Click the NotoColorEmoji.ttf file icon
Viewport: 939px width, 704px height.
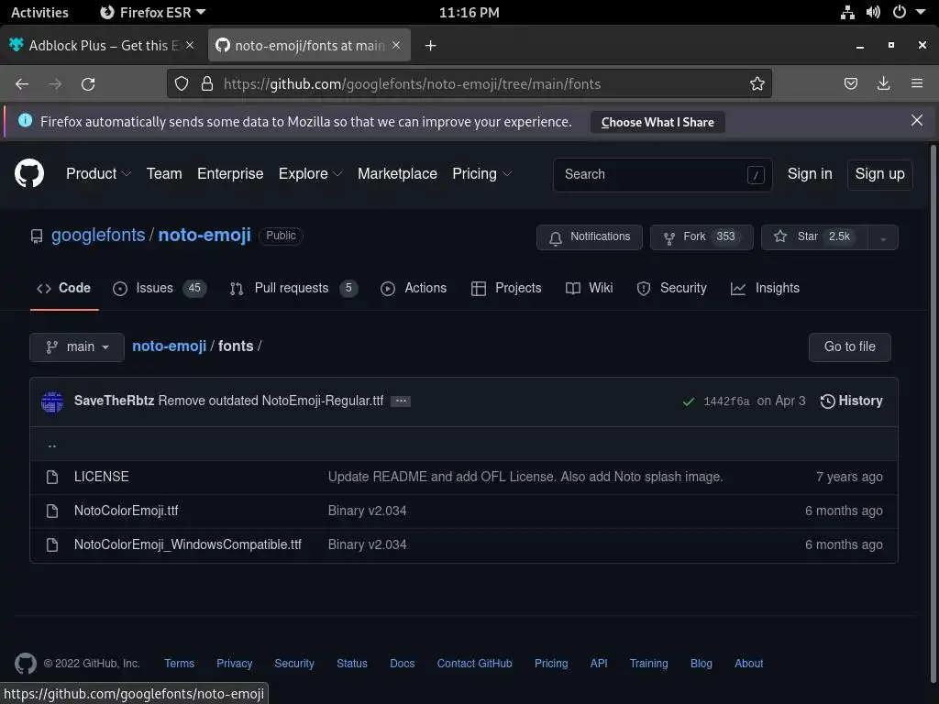point(52,511)
